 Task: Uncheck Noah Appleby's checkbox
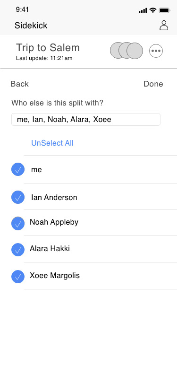(18, 223)
